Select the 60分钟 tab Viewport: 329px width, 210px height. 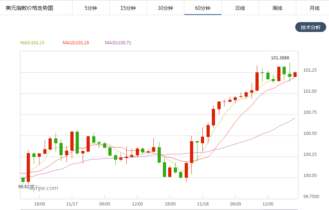[x=203, y=8]
